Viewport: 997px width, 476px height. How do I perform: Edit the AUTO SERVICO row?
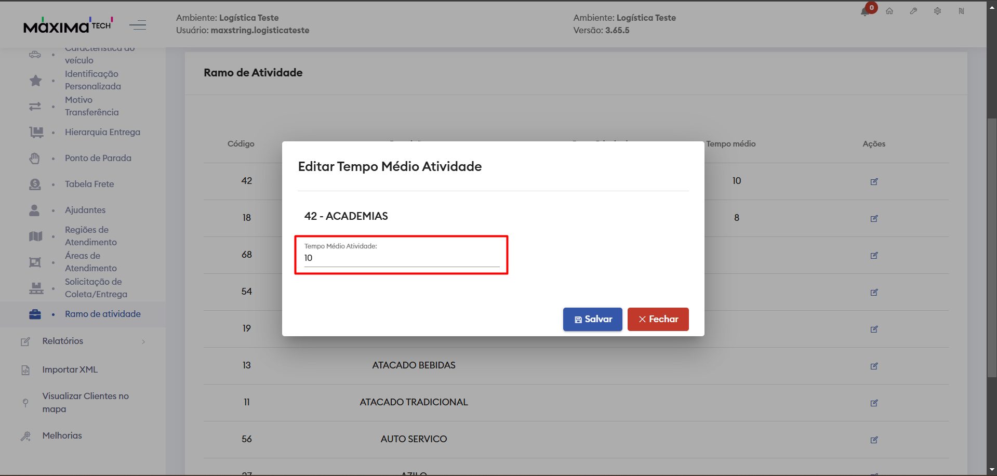click(874, 440)
